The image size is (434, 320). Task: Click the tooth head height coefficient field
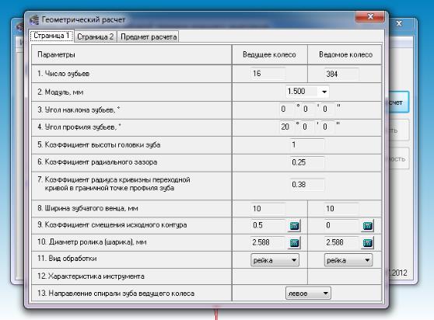pos(307,144)
